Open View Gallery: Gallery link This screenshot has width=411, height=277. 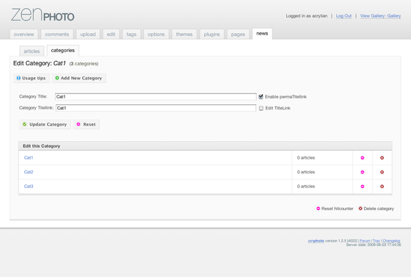[380, 16]
